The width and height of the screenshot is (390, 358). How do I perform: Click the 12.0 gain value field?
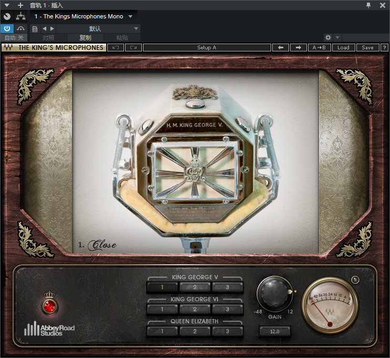coord(275,331)
